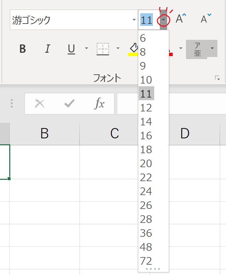
Task: Select font size 14
Action: 154,121
